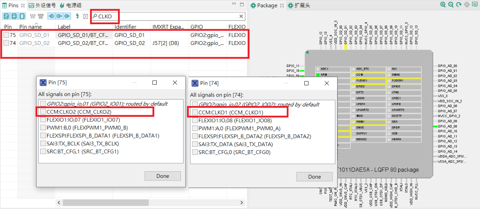Image resolution: width=480 pixels, height=209 pixels.
Task: Clear the CLKO search filter
Action: [x=241, y=17]
